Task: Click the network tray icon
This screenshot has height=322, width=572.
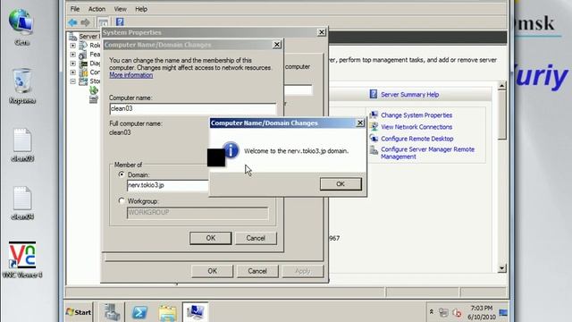Action: pyautogui.click(x=443, y=312)
